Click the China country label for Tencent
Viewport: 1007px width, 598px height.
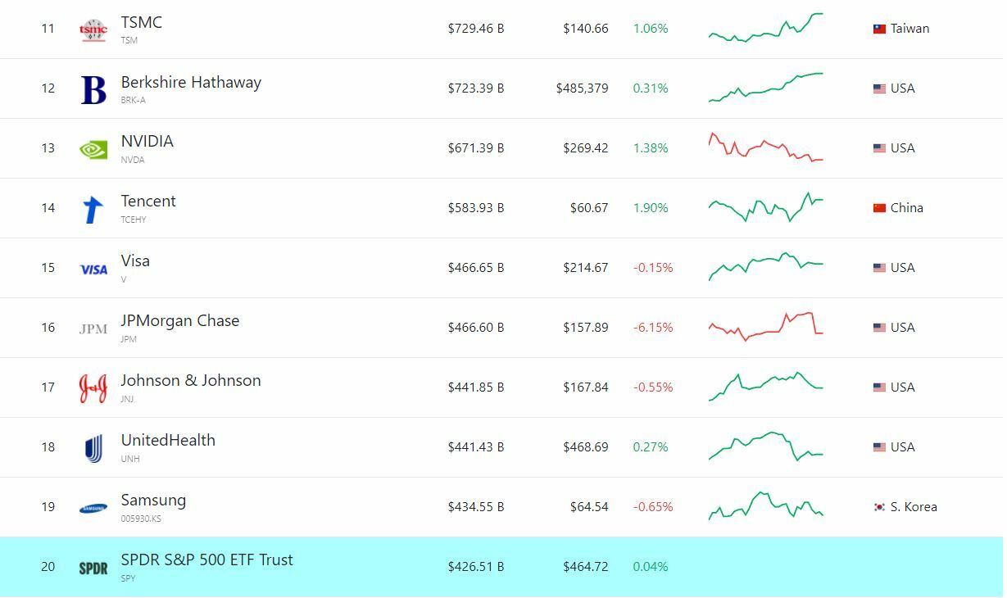coord(906,208)
